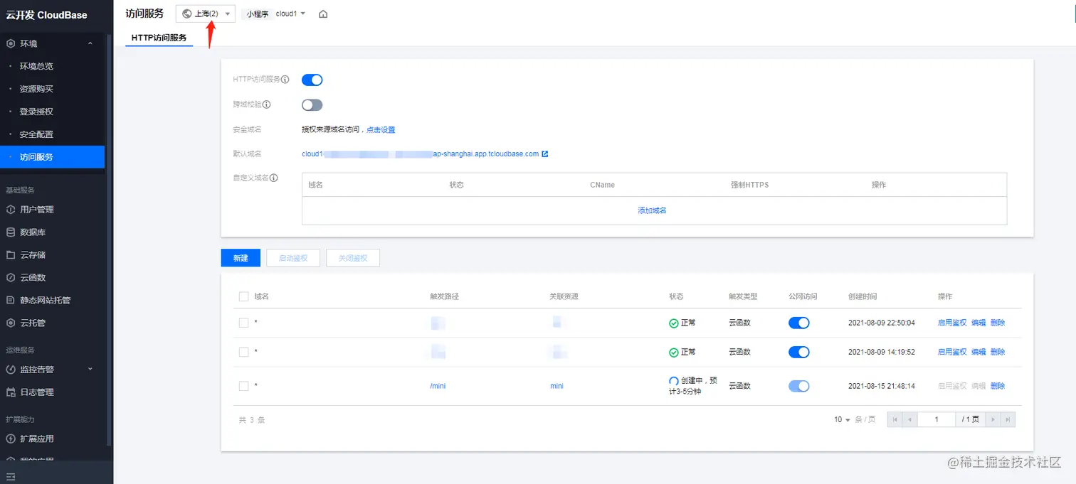This screenshot has height=484, width=1076.
Task: Go to previous page in pagination
Action: [x=909, y=419]
